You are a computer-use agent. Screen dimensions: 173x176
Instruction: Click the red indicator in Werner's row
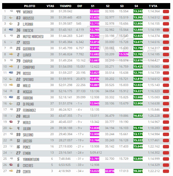166,12
